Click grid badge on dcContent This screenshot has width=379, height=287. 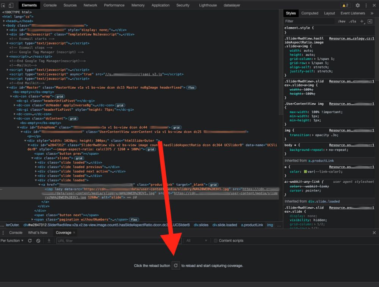pyautogui.click(x=73, y=119)
